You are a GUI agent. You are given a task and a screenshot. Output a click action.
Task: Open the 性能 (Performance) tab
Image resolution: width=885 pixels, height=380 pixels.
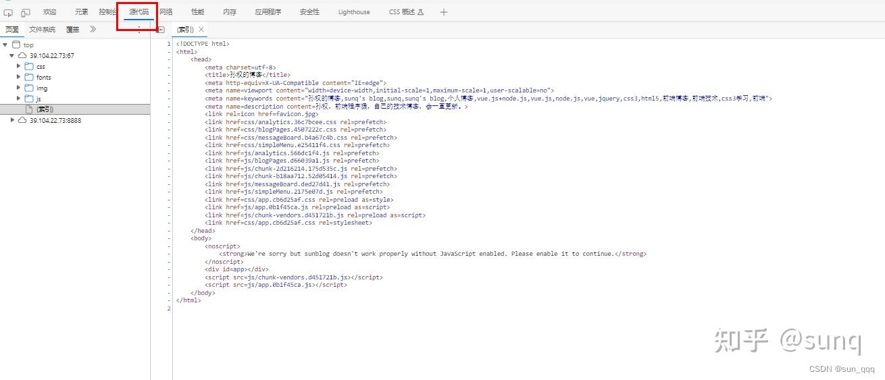(x=197, y=12)
